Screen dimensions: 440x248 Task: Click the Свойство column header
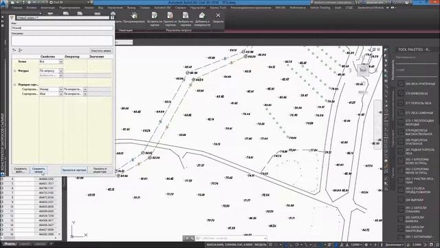(47, 56)
